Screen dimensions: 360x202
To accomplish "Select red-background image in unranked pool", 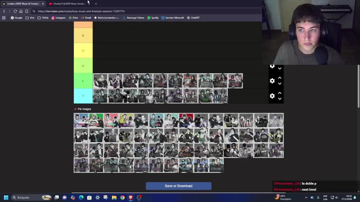I will tap(186, 121).
